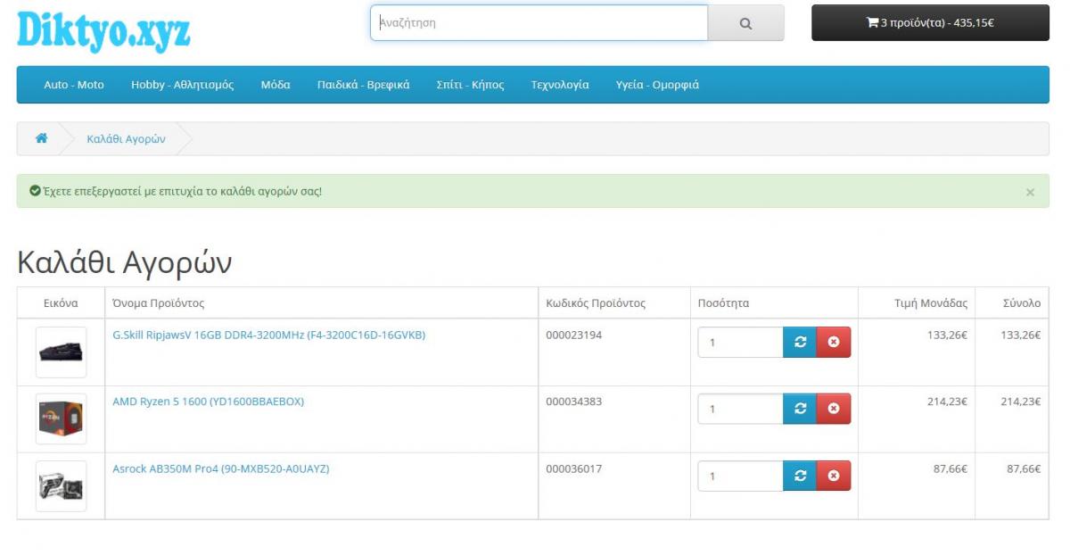The image size is (1070, 555).
Task: Open the Παιδικά - Βρεφικά menu
Action: coord(364,85)
